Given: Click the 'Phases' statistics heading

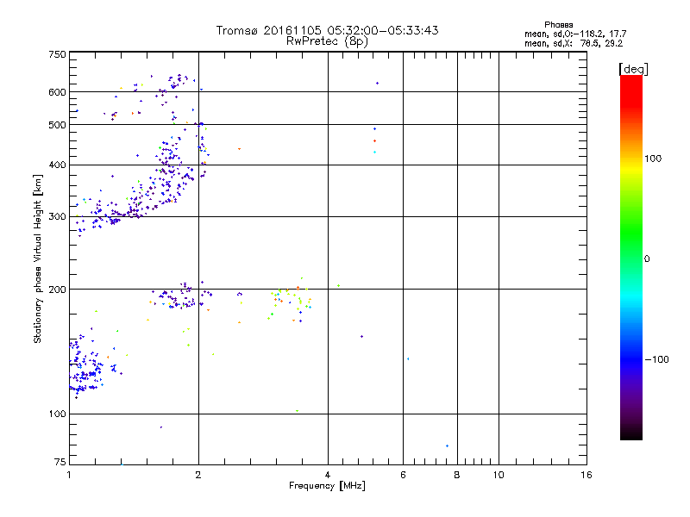Looking at the screenshot, I should coord(558,25).
